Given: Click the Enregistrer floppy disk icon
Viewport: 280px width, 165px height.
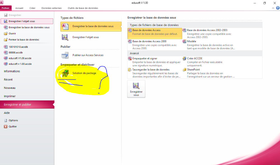Looking at the screenshot, I should pyautogui.click(x=6, y=15).
